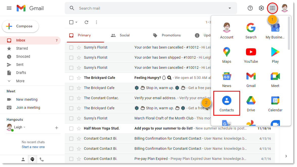Image resolution: width=297 pixels, height=167 pixels.
Task: Refresh the inbox message list
Action: [86, 22]
